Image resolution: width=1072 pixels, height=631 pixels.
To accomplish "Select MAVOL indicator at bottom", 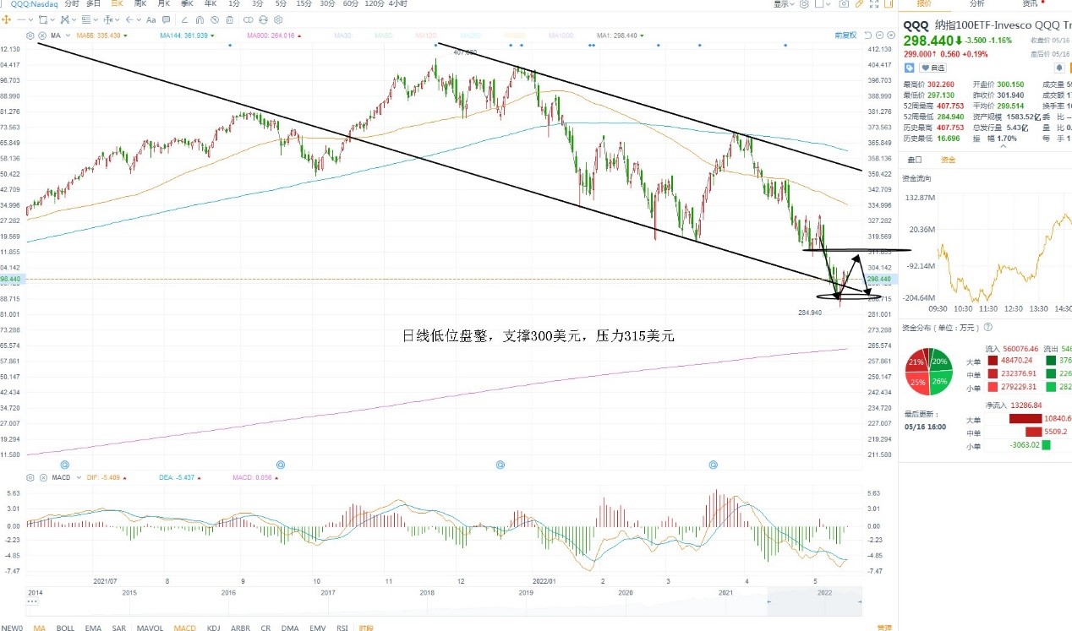I will pos(150,628).
